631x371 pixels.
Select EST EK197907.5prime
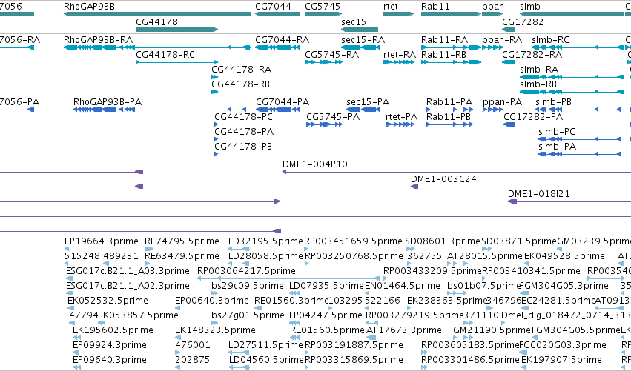click(561, 360)
